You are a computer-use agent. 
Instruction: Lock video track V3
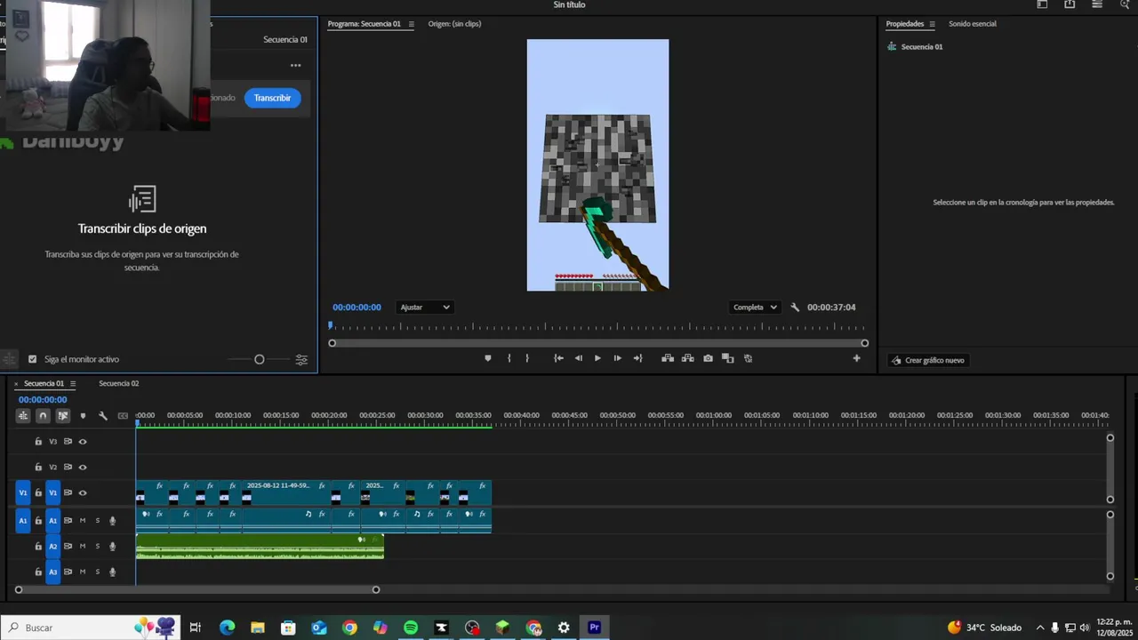(38, 442)
